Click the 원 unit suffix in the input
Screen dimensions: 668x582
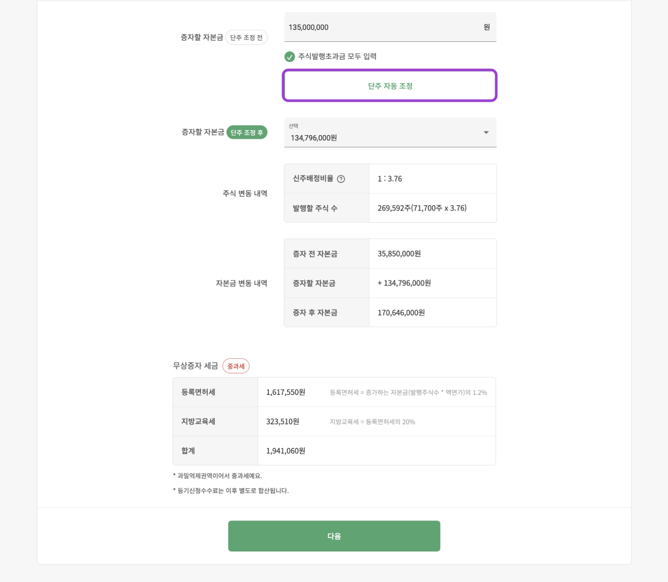pyautogui.click(x=487, y=27)
